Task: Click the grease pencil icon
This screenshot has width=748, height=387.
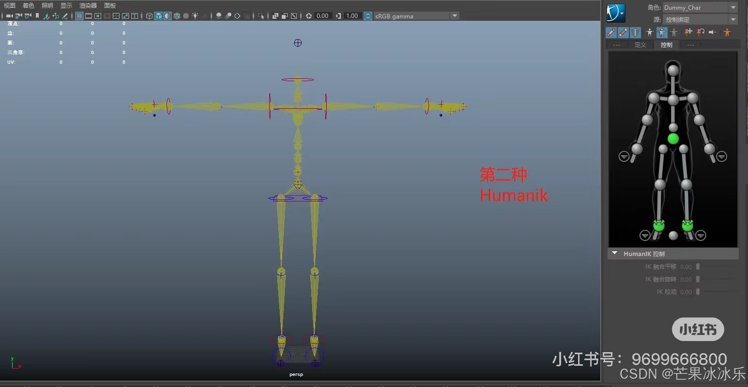Action: coord(65,16)
